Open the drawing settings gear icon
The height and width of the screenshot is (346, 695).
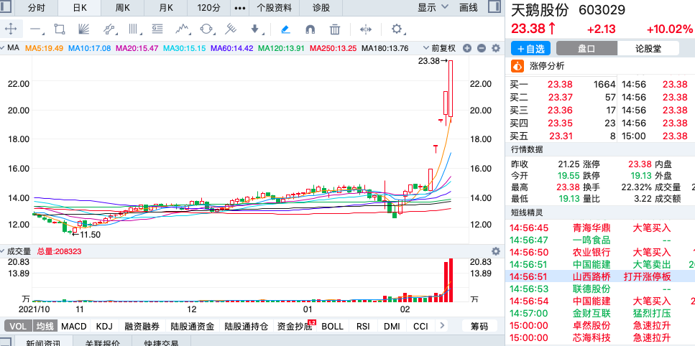pos(397,29)
